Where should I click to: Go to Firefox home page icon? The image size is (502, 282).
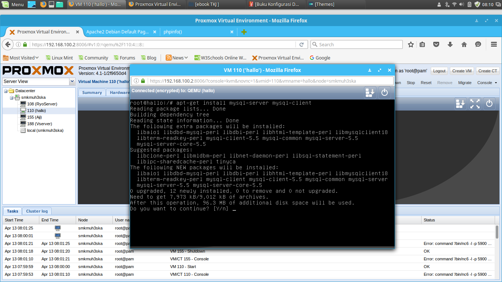tap(464, 44)
